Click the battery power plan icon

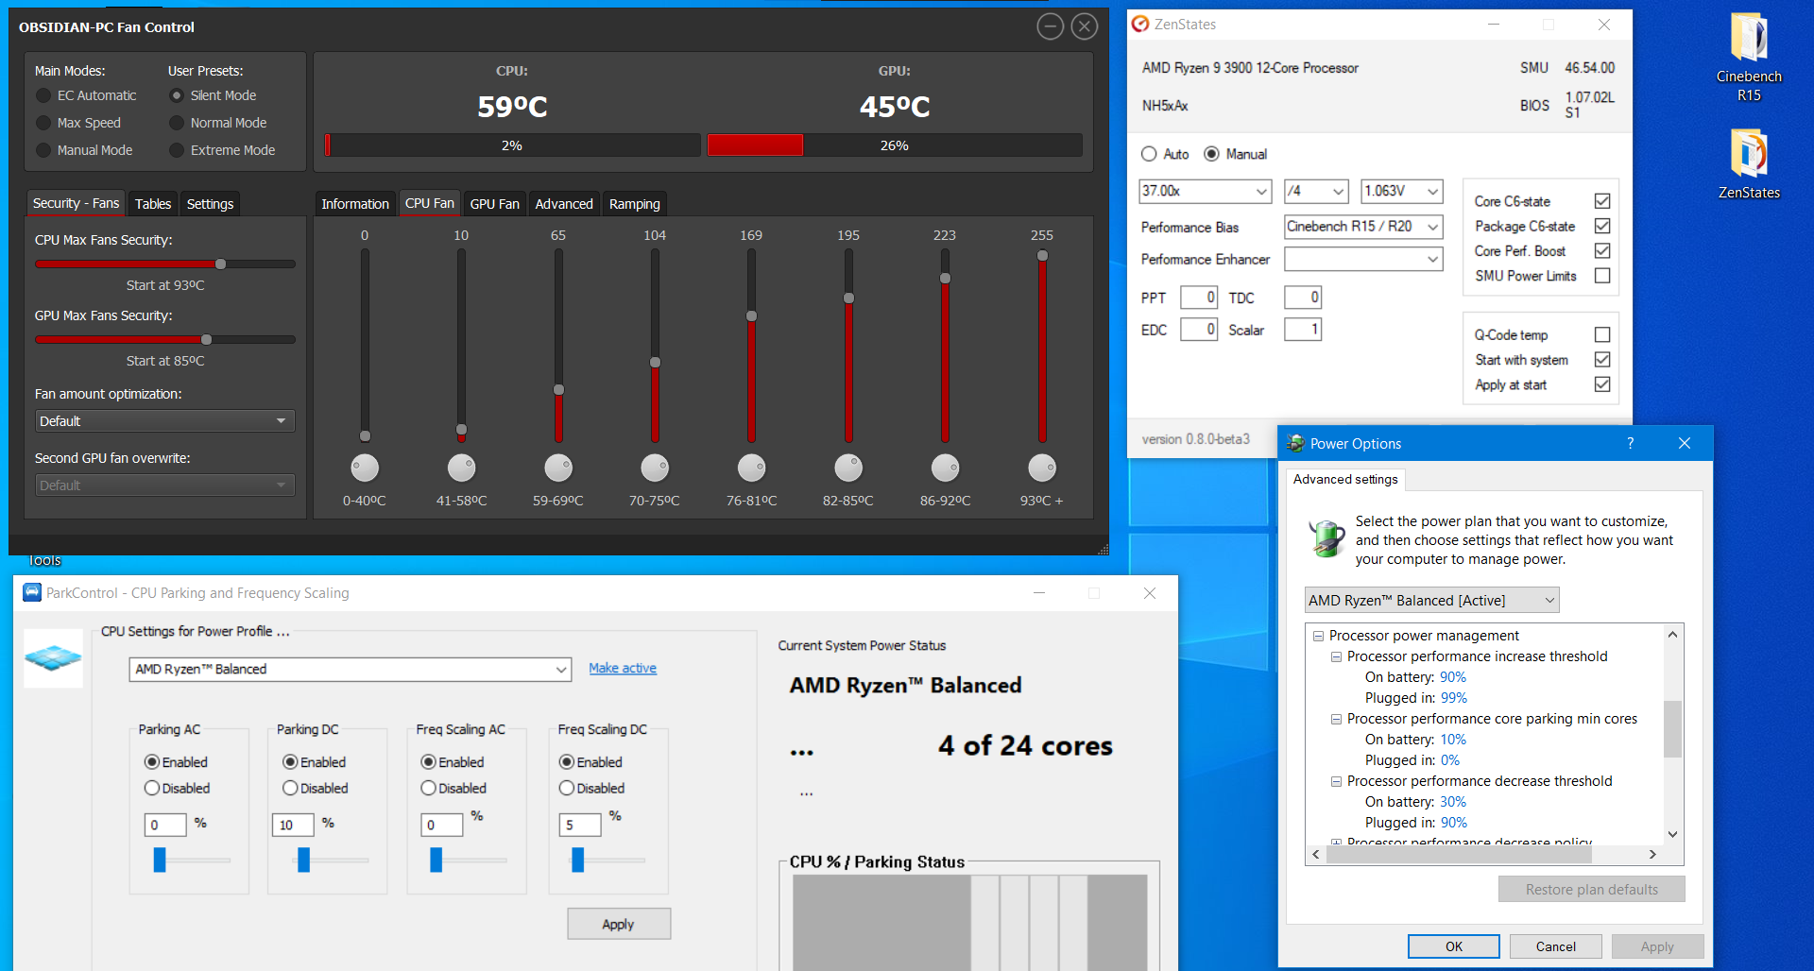[x=1326, y=538]
